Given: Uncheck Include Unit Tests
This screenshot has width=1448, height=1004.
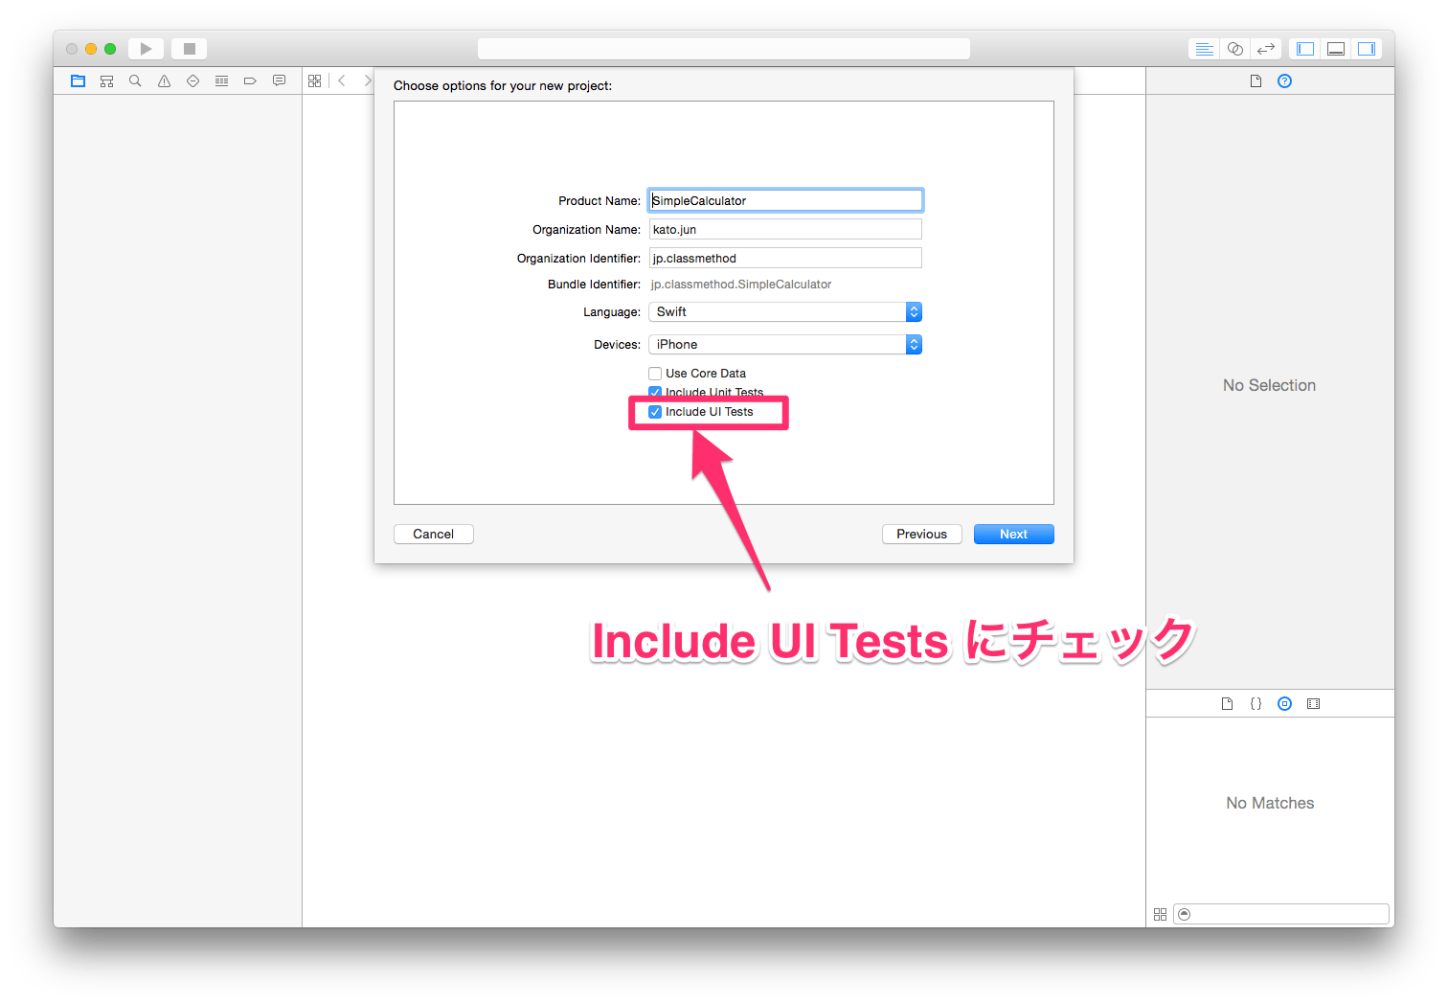Looking at the screenshot, I should [655, 392].
